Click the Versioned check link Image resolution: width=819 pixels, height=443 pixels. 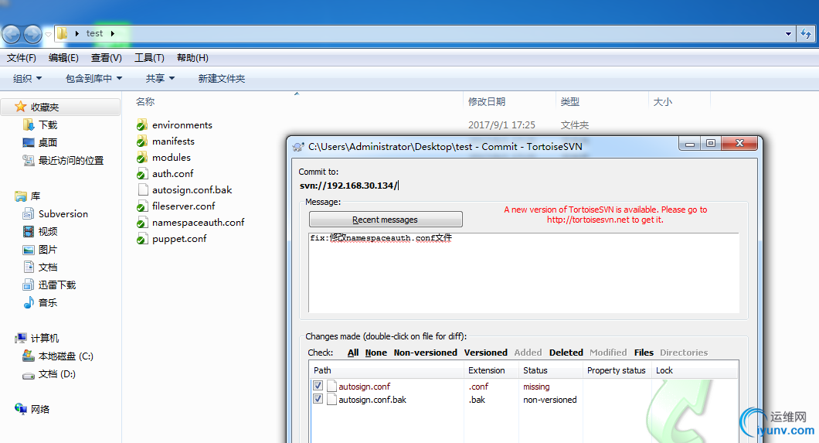tap(486, 353)
